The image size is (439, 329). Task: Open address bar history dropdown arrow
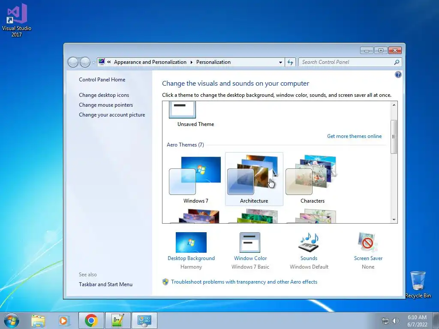tap(280, 63)
